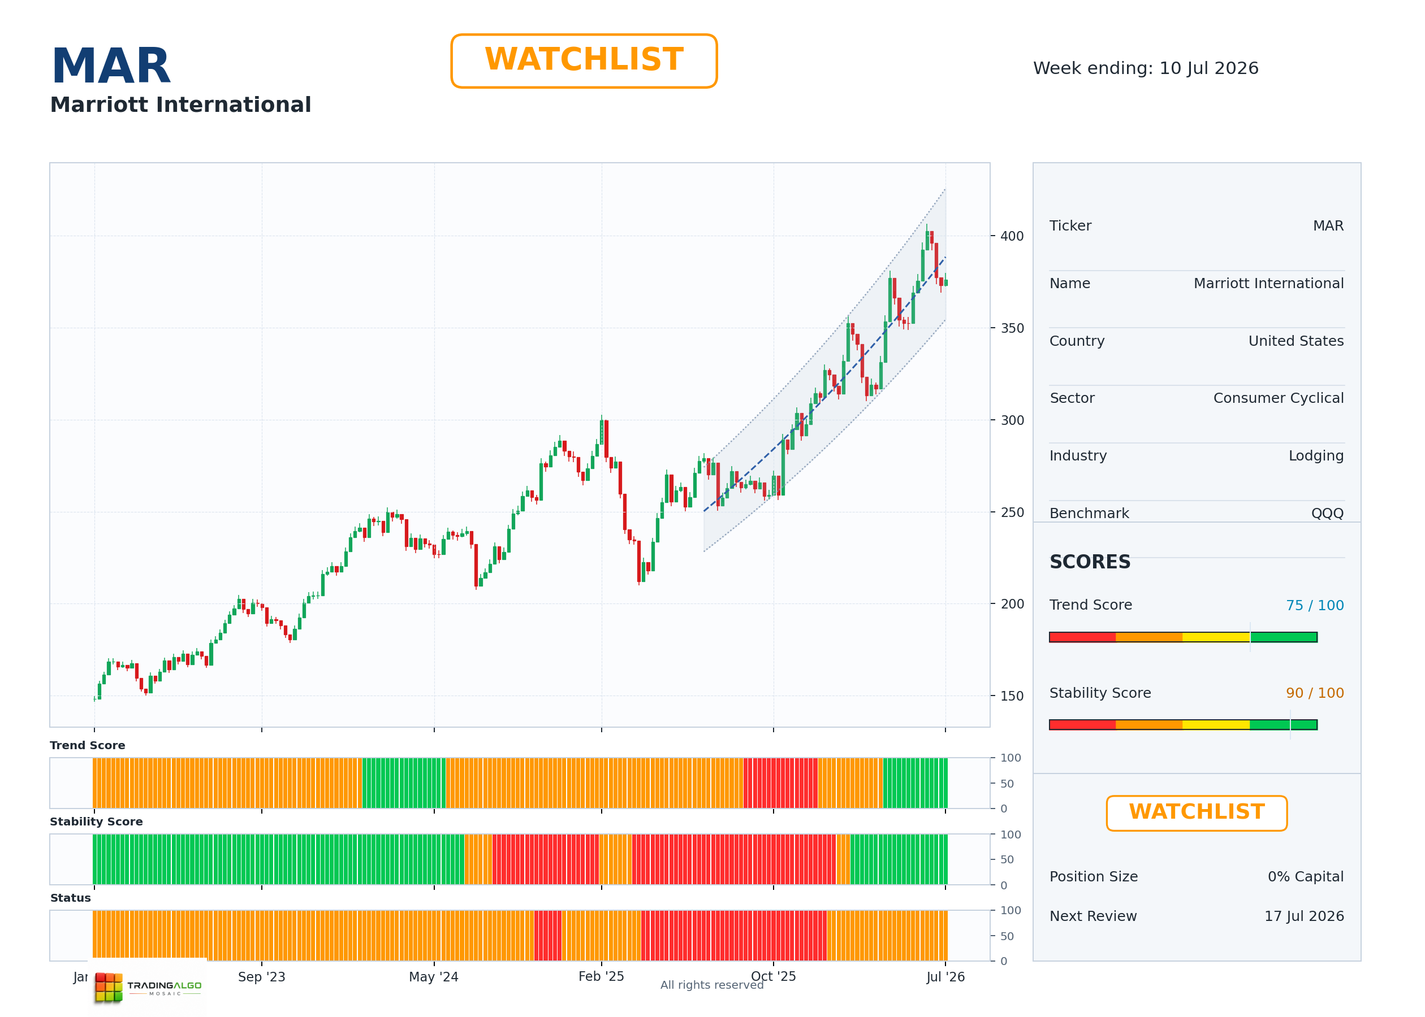The width and height of the screenshot is (1425, 1017).
Task: Click the Ticker row label
Action: [1070, 225]
